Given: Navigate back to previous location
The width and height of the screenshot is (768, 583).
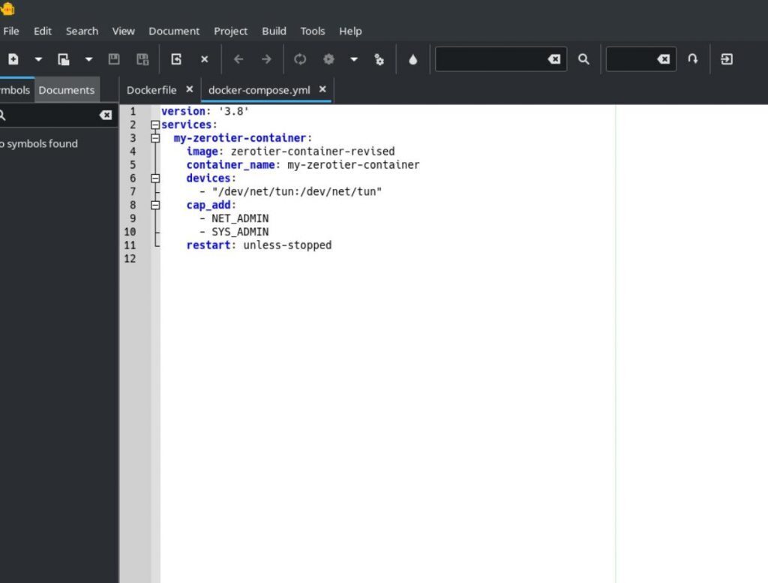Looking at the screenshot, I should (x=238, y=59).
